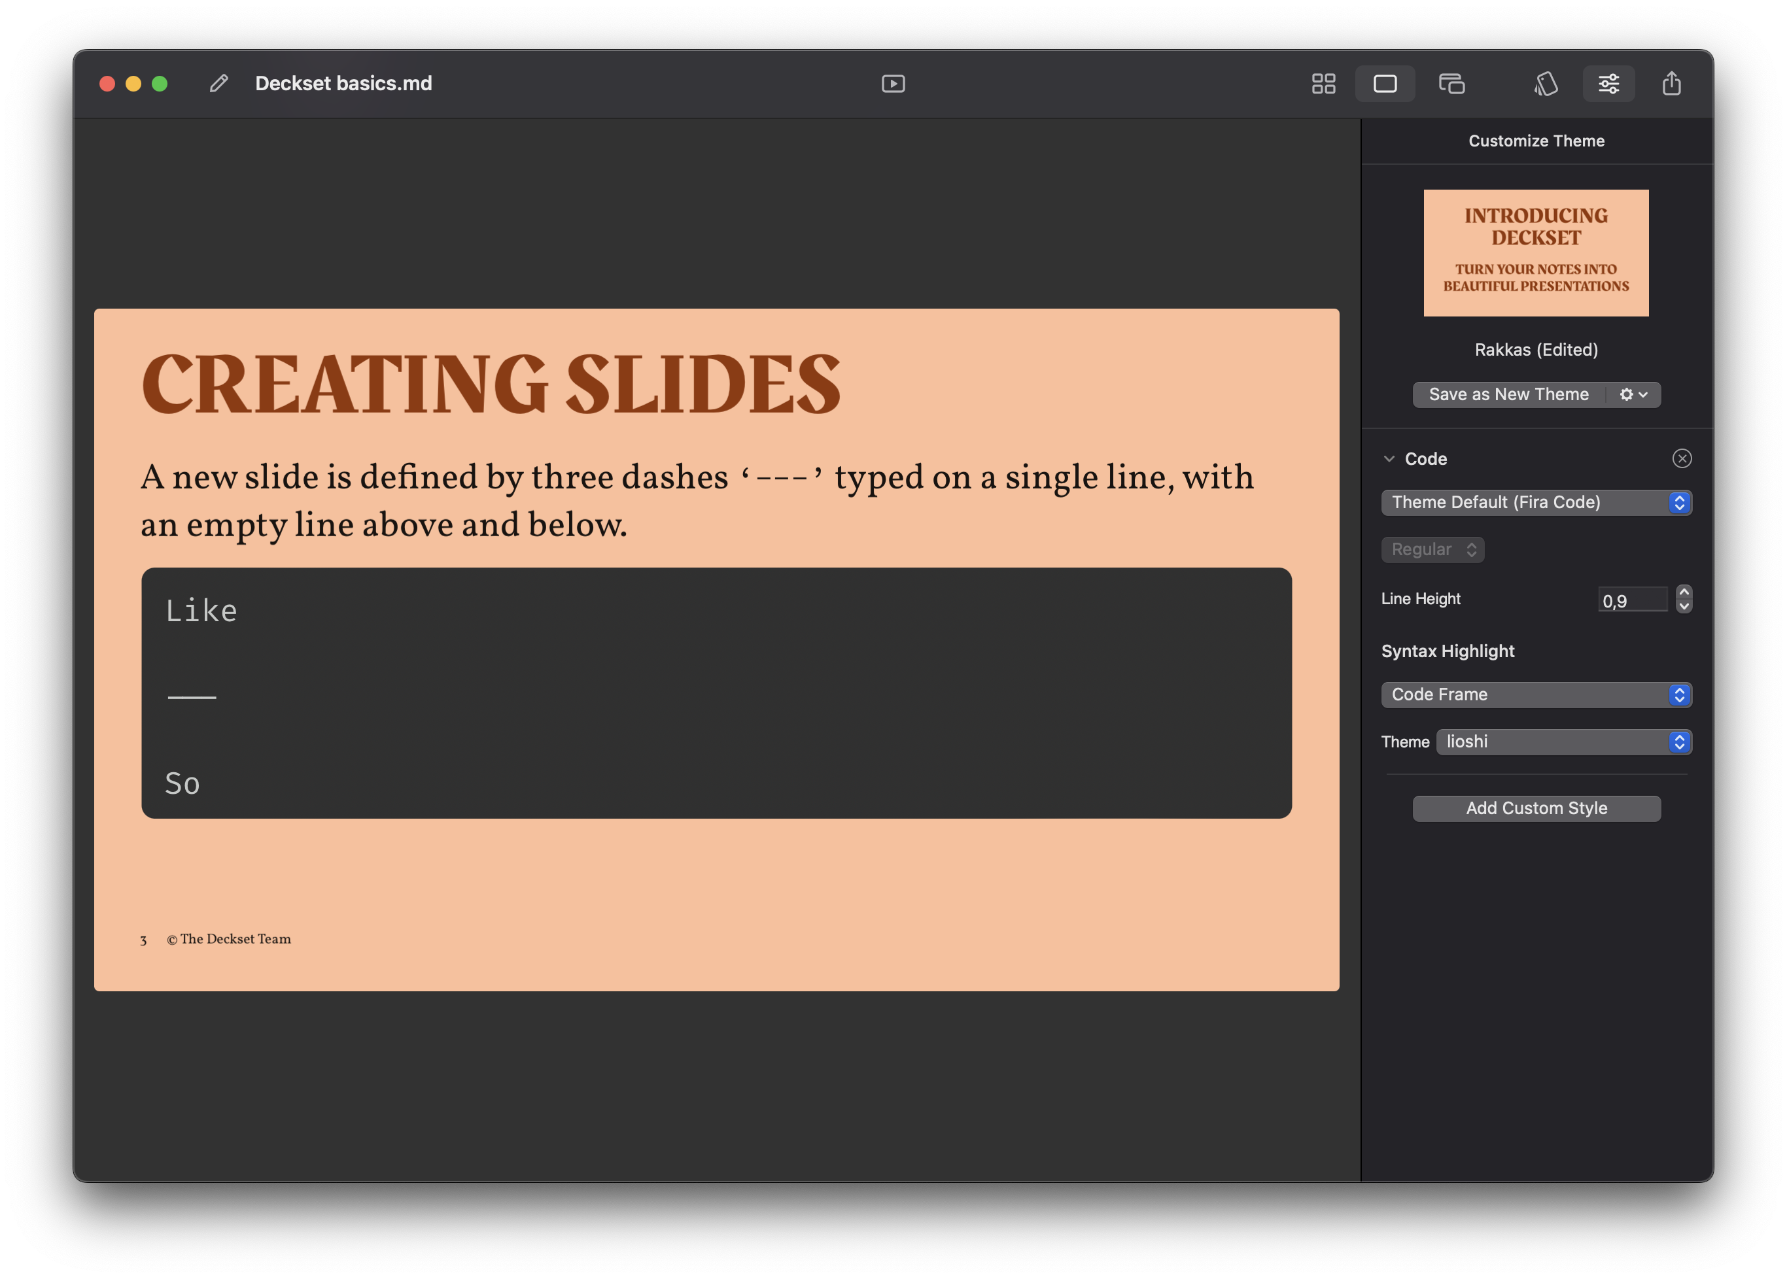Click the Syntax Highlight label
Image resolution: width=1787 pixels, height=1279 pixels.
click(1448, 651)
